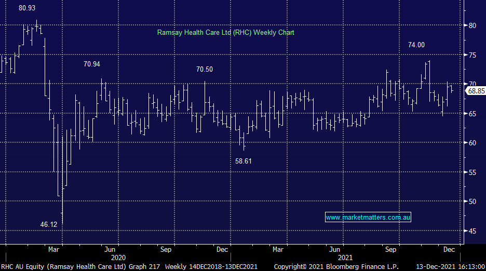
Task: Select the 70.50 peak annotation
Action: pos(204,69)
